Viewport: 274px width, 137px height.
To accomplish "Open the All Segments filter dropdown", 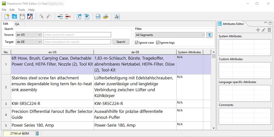I will tap(170, 35).
